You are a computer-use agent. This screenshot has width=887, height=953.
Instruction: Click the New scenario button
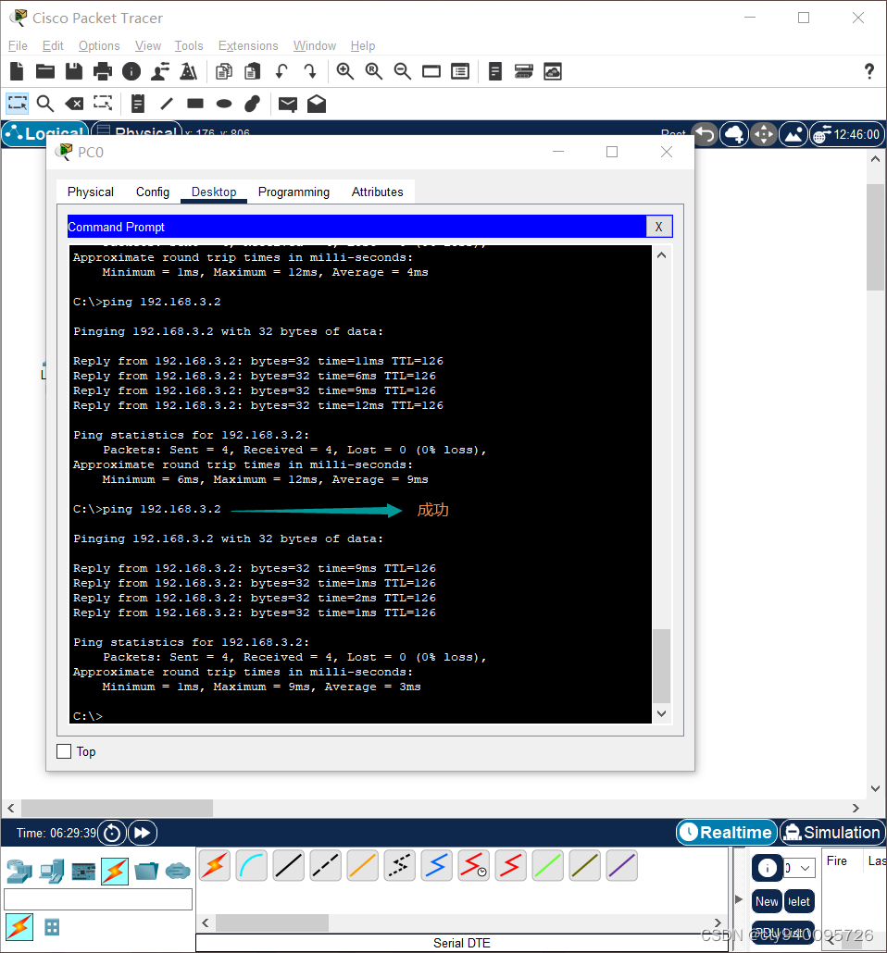tap(767, 901)
